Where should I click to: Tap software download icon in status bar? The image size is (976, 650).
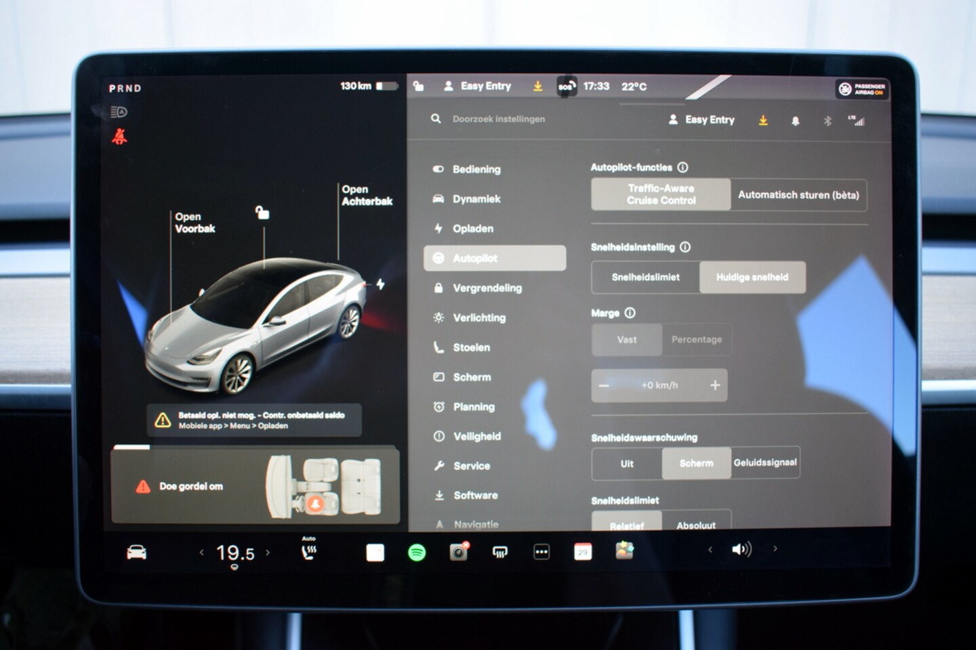tap(537, 86)
